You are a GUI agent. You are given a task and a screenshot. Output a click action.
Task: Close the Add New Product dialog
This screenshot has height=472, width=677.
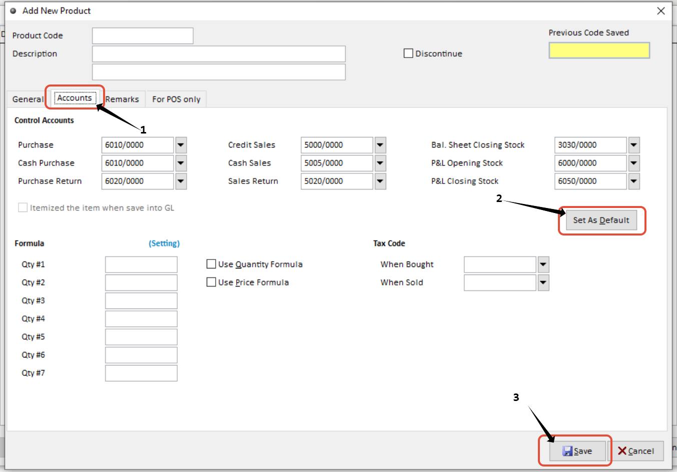click(661, 10)
